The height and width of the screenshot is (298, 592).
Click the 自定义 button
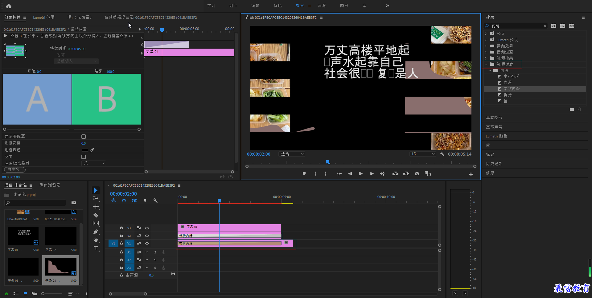(15, 170)
